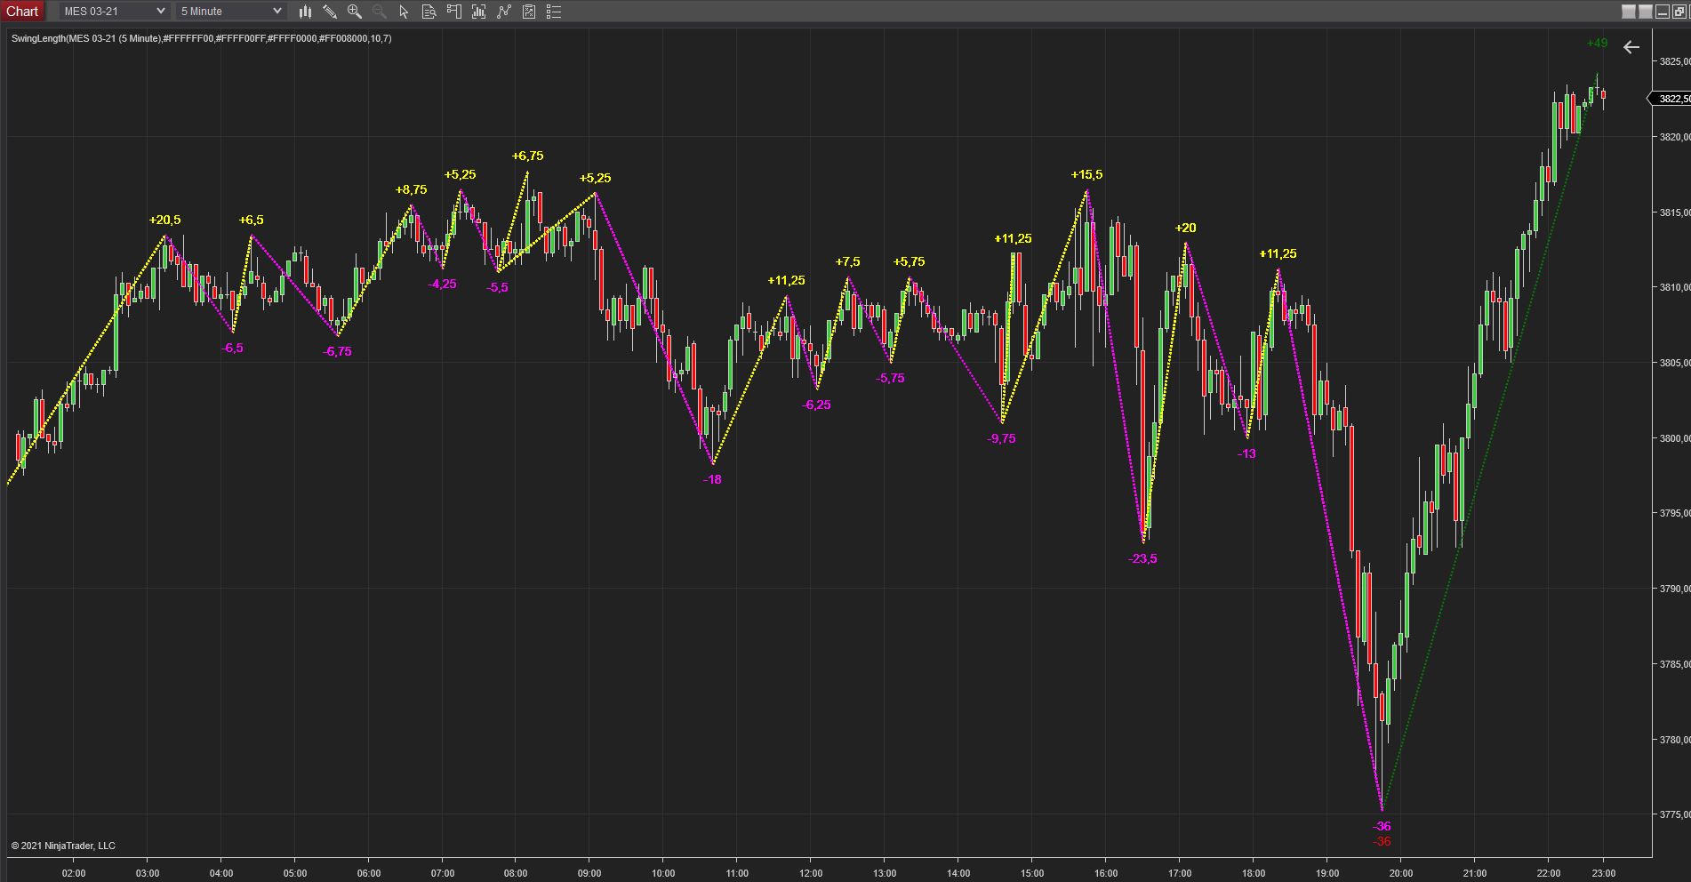Click the +5,75 swing label

pos(909,261)
